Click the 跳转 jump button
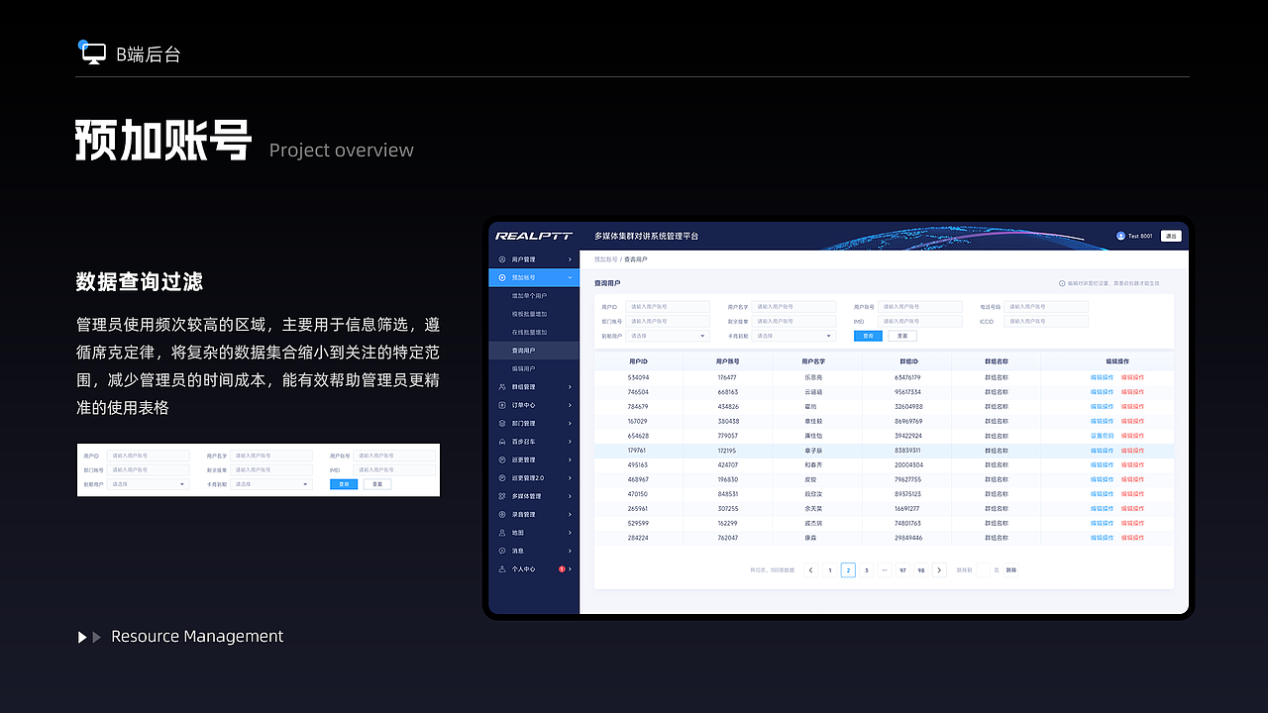 (1011, 570)
